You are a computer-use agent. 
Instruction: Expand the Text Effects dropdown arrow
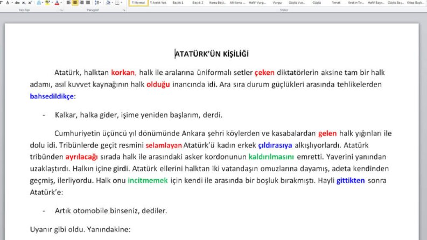coord(43,3)
